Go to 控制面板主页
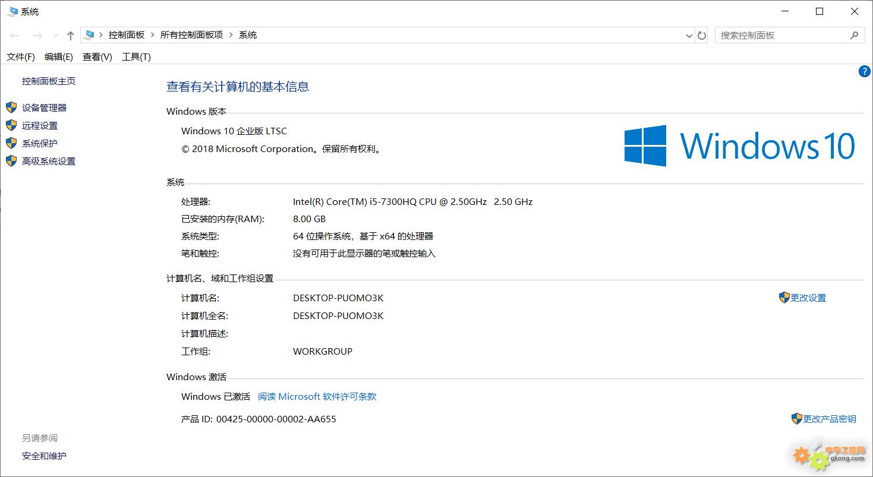The width and height of the screenshot is (873, 477). pos(49,81)
